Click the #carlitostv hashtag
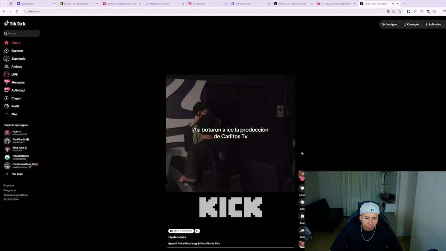 [207, 243]
